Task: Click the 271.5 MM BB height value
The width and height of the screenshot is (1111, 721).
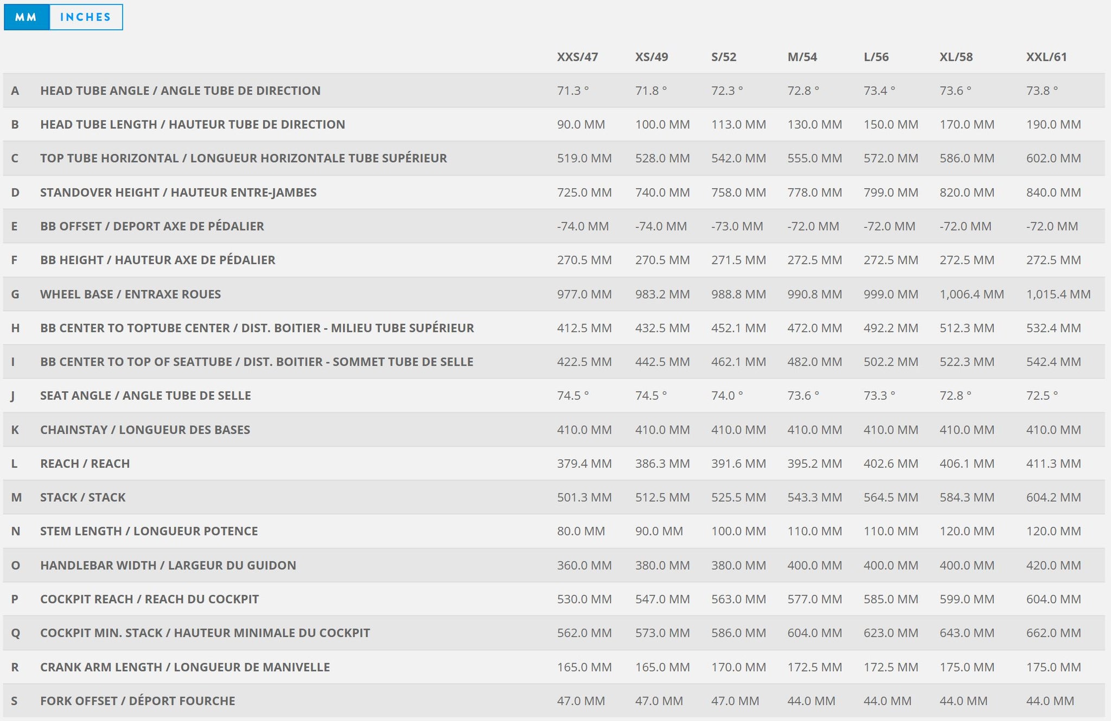Action: (x=739, y=260)
